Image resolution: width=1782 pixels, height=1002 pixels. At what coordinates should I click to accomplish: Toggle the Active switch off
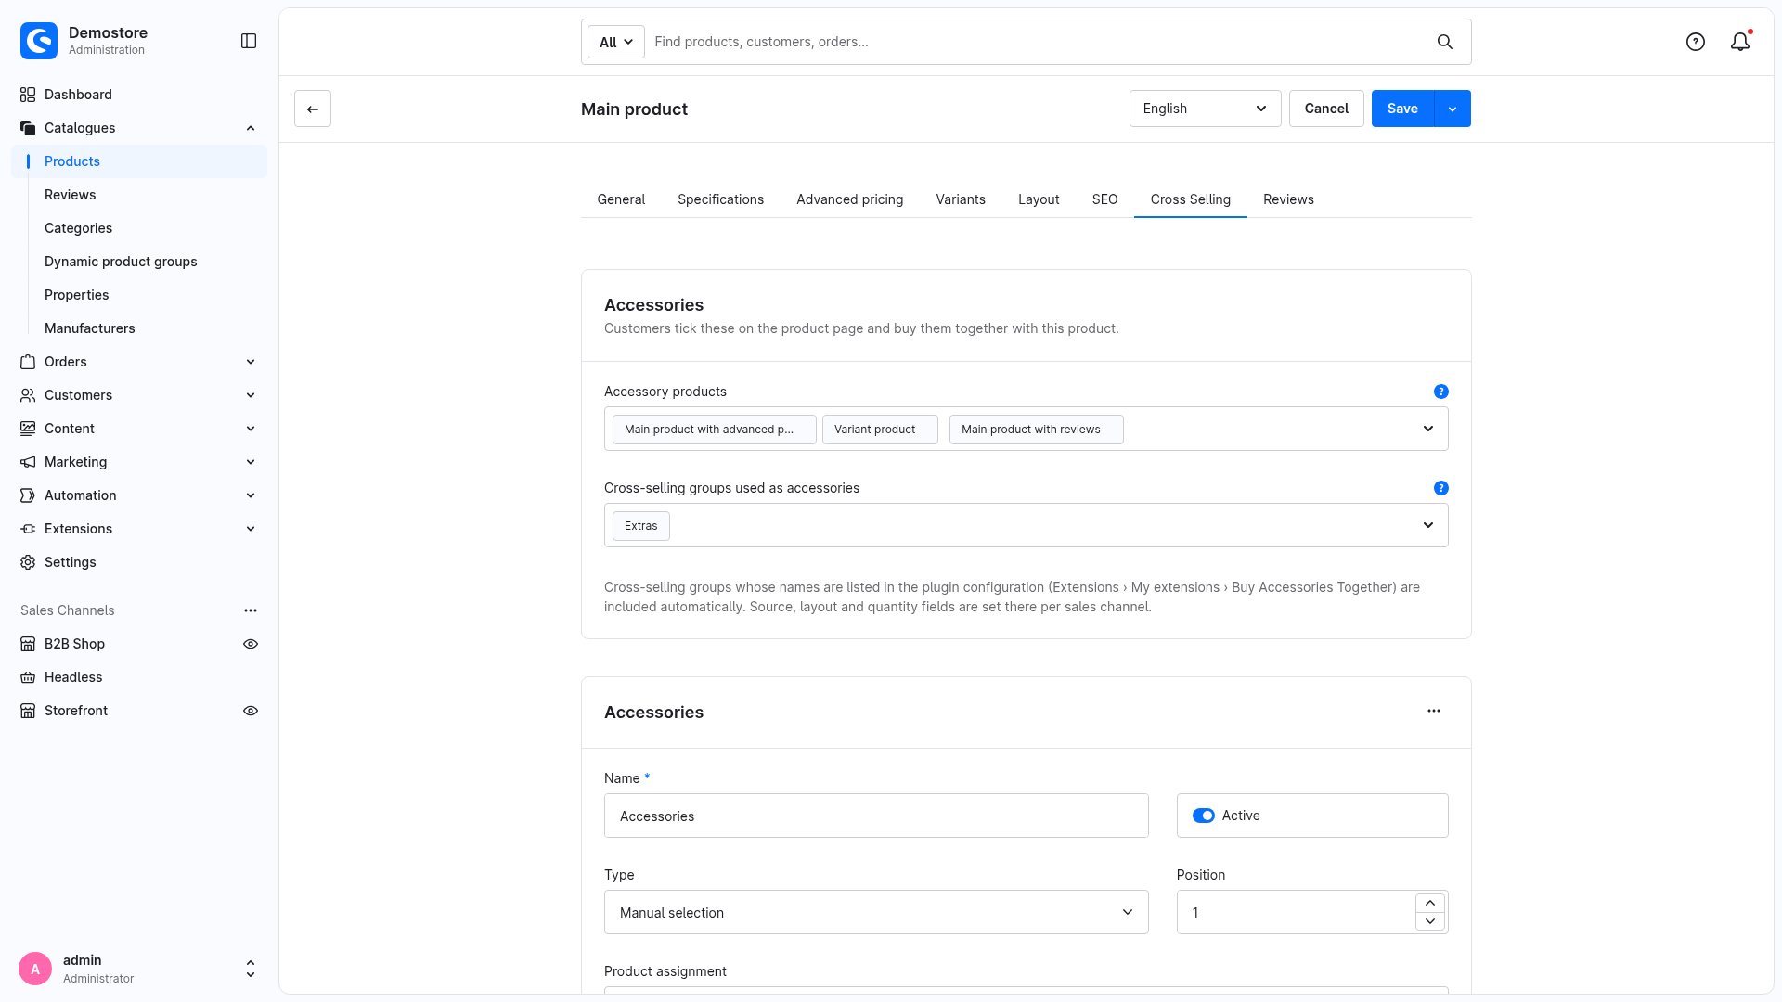coord(1204,816)
